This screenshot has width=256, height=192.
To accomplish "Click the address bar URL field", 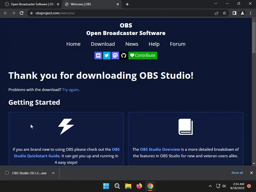I will click(121, 13).
